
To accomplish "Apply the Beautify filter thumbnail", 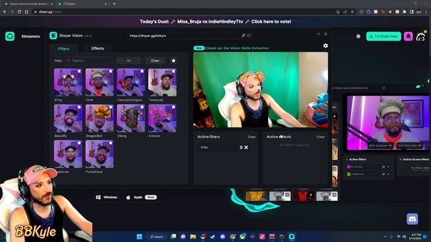I will 68,118.
